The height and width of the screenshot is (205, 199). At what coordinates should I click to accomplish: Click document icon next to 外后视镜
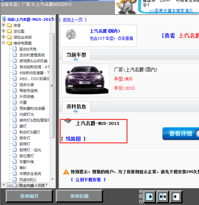tap(15, 96)
